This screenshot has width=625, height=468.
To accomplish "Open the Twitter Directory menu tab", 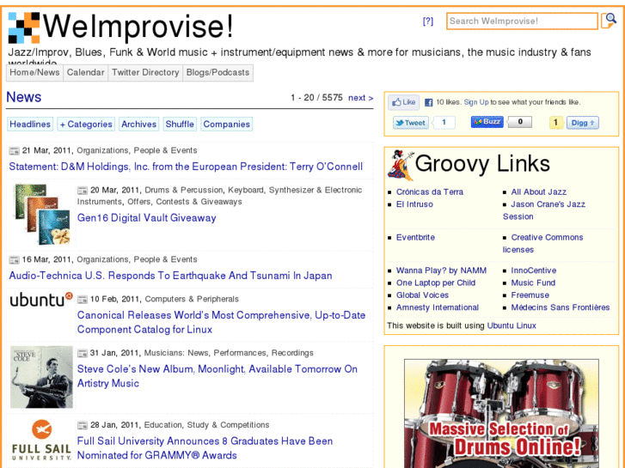I will click(x=145, y=72).
